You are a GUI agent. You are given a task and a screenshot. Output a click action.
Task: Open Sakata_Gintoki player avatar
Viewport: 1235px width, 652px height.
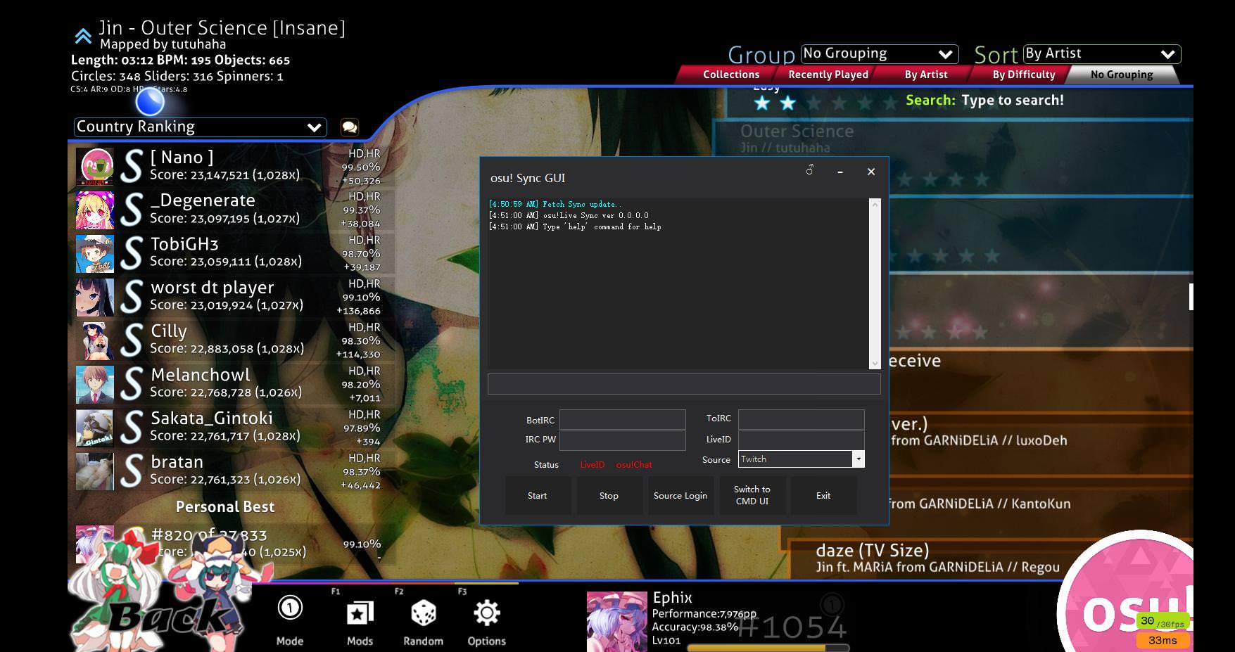pyautogui.click(x=95, y=428)
